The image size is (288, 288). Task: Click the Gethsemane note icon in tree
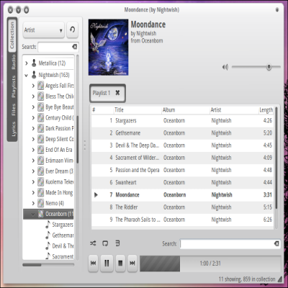[x=48, y=235]
